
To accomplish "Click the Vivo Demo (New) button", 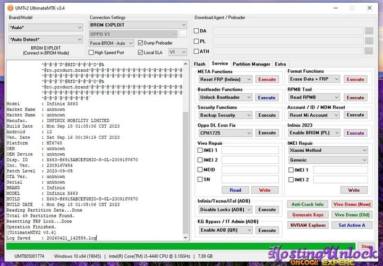I will click(x=352, y=204).
